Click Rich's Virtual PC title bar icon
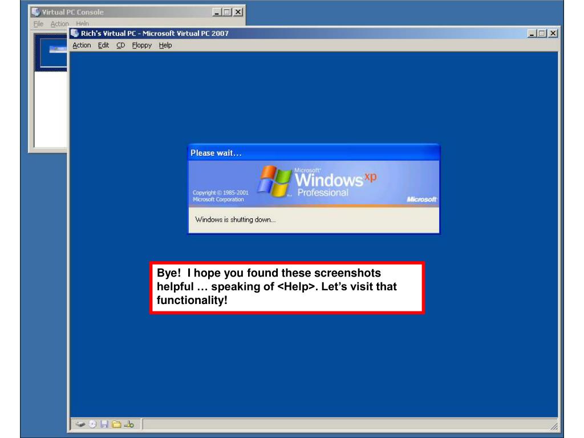The image size is (584, 438). (x=75, y=33)
